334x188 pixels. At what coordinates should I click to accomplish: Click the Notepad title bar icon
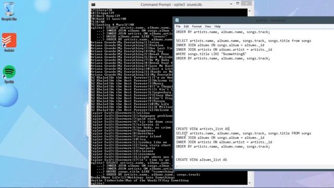click(x=177, y=20)
